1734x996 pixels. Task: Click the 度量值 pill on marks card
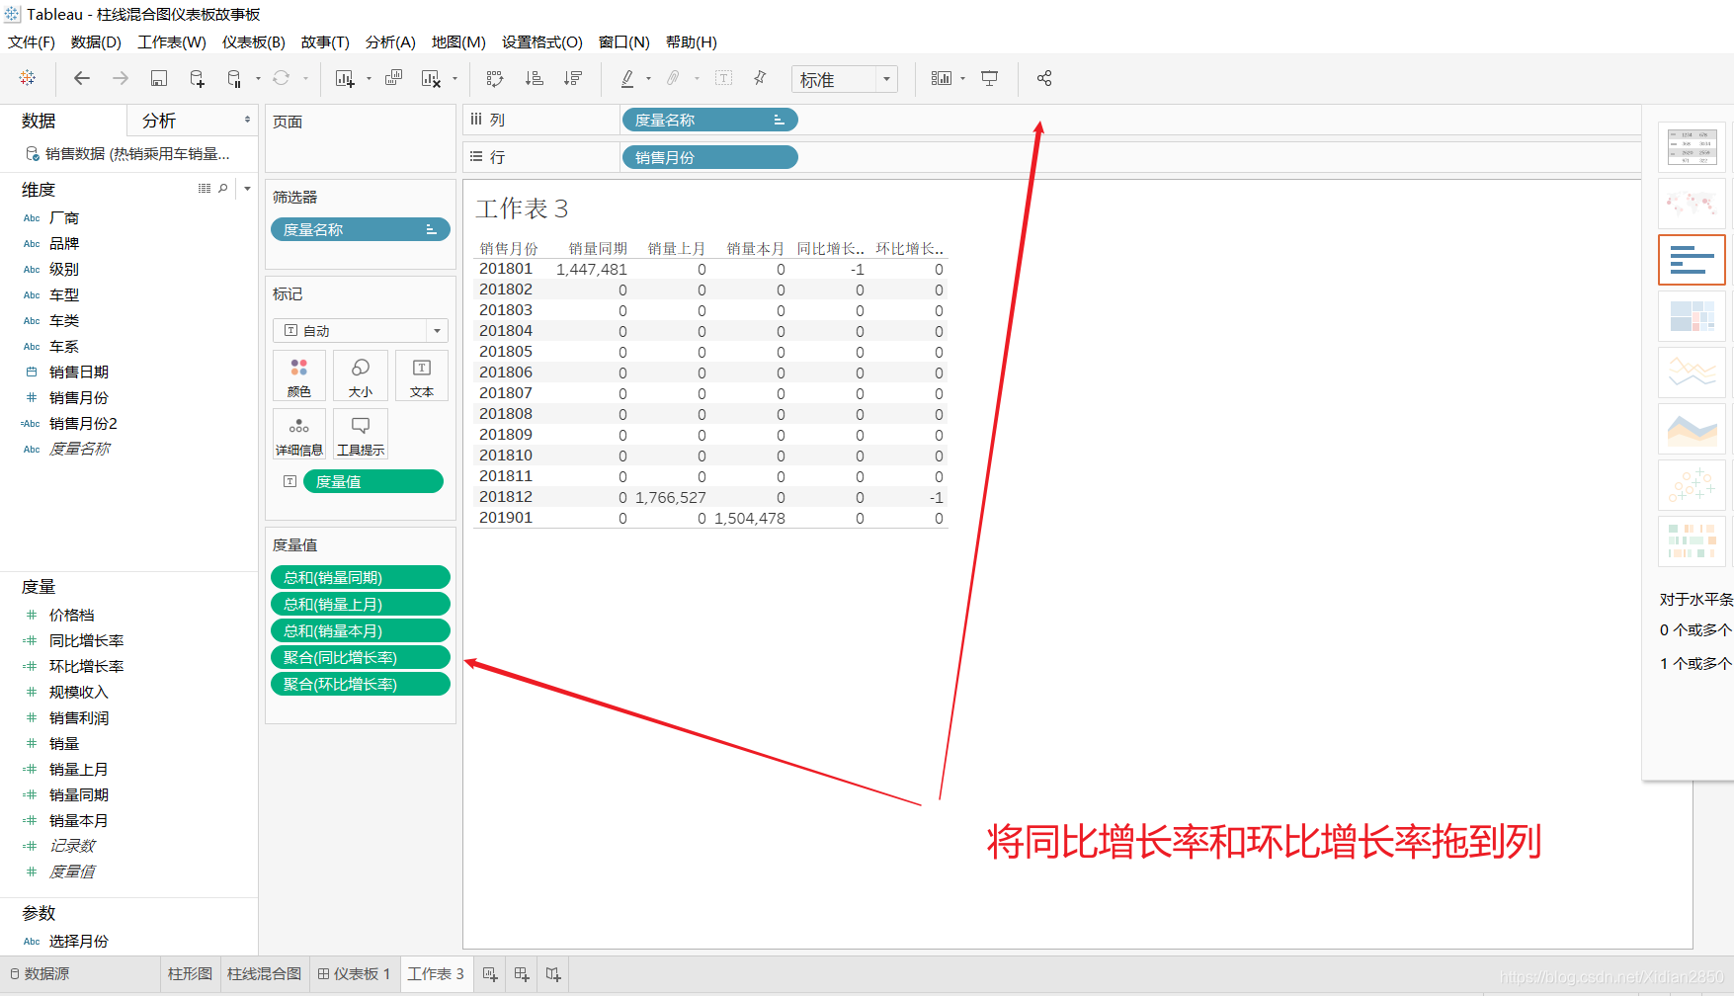point(373,481)
